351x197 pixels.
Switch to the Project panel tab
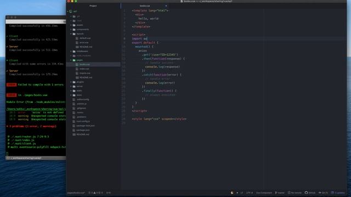pos(93,6)
